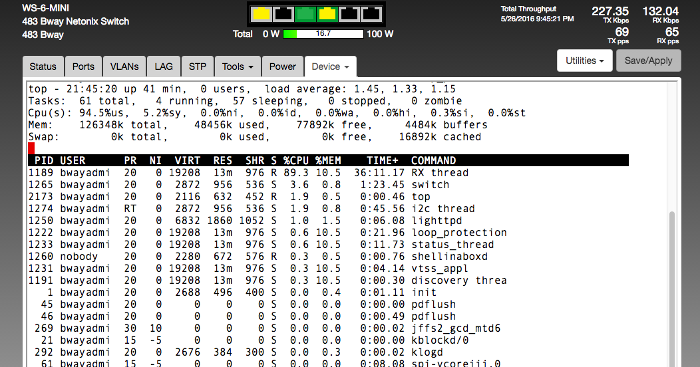Open the Utilities dropdown
Screen dimensions: 700x367
coord(584,61)
